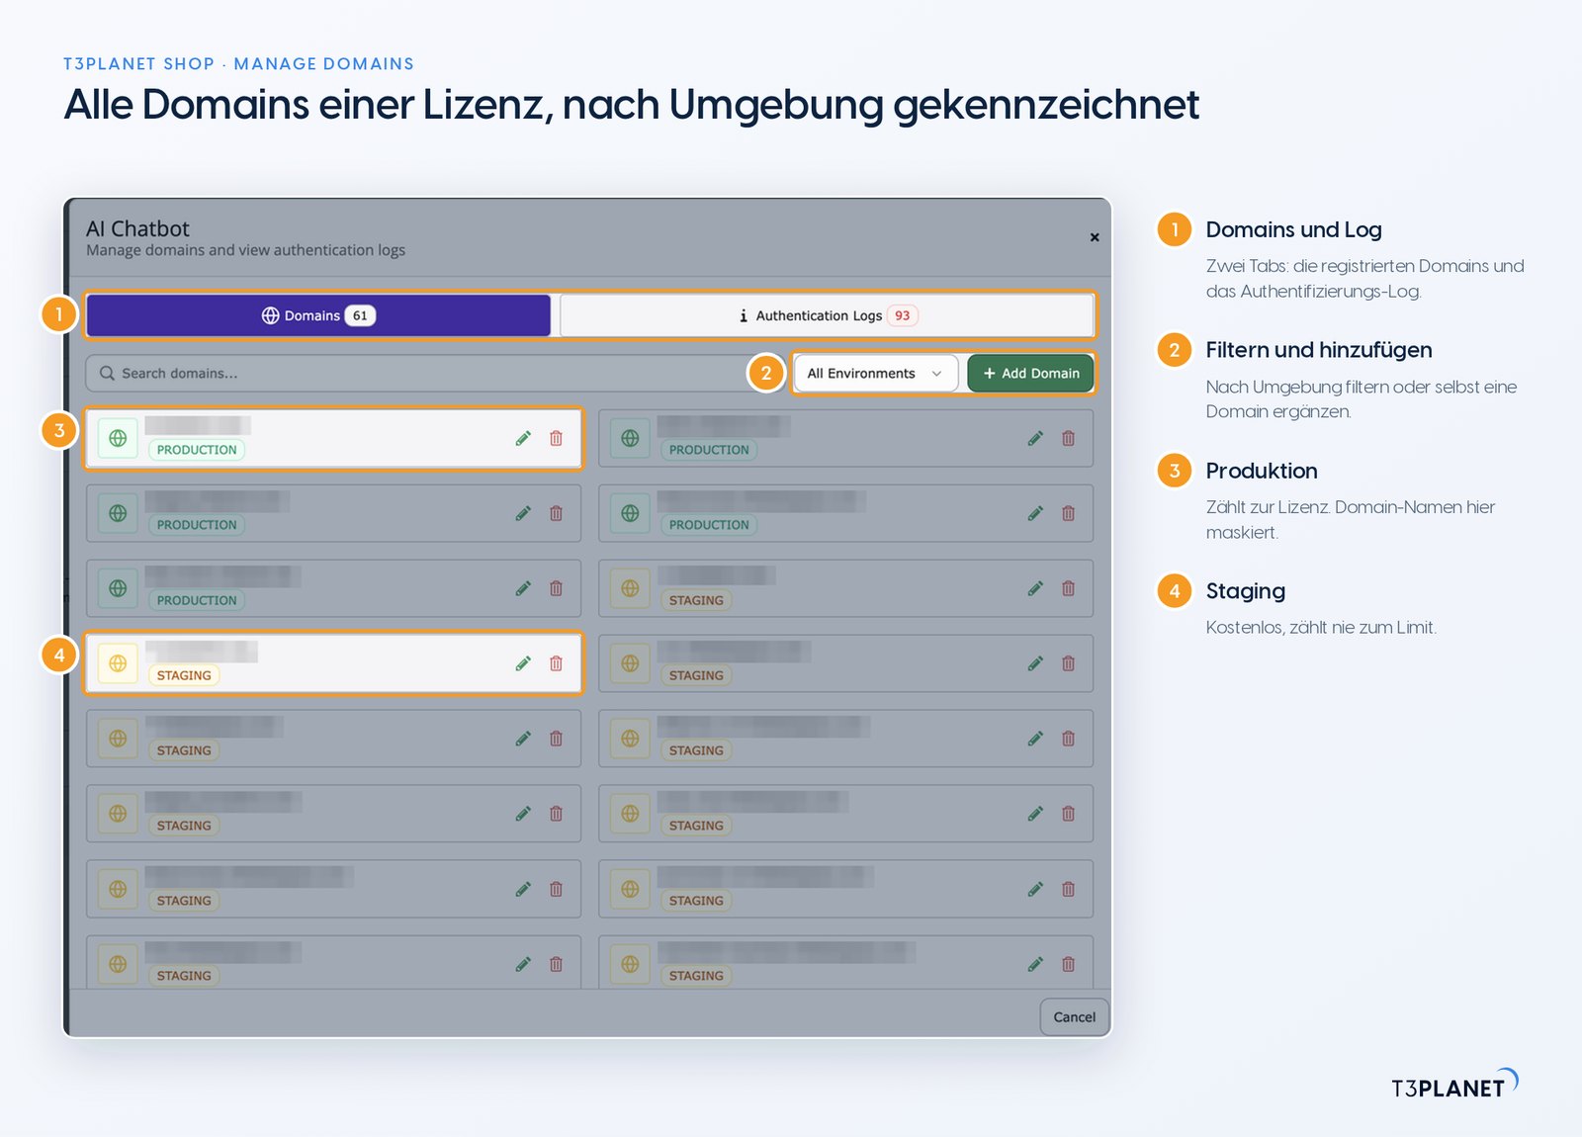Click the pencil icon on the bottom-left STAGING domain
The image size is (1582, 1137).
pyautogui.click(x=523, y=964)
